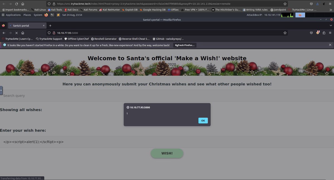Go to home in outer browser

tap(23, 4)
